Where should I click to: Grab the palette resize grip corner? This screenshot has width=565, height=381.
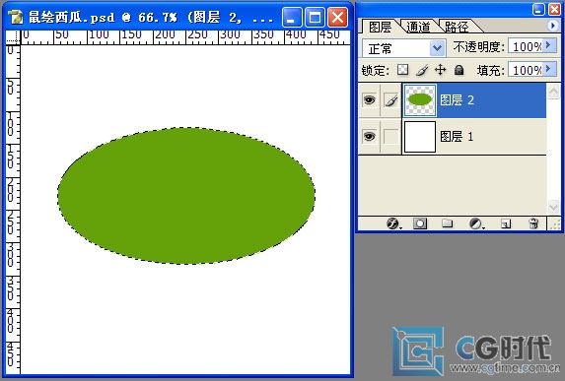554,223
